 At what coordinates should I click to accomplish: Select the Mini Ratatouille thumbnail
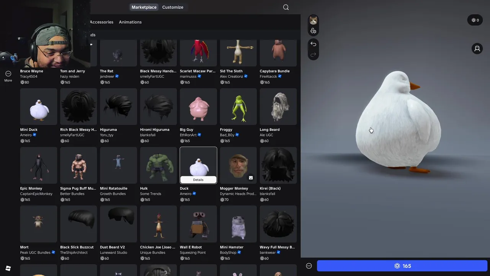118,166
